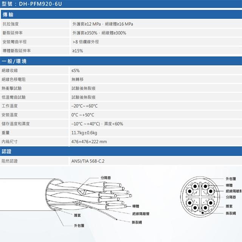Click the 0°C ~+50°C value
The width and height of the screenshot is (242, 242).
(82, 115)
